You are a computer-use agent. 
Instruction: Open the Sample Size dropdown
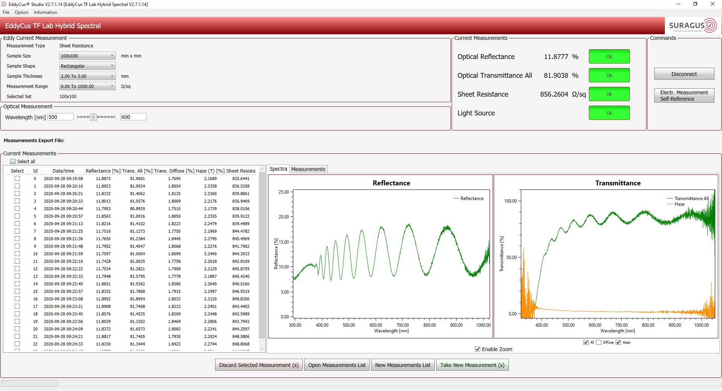point(87,56)
